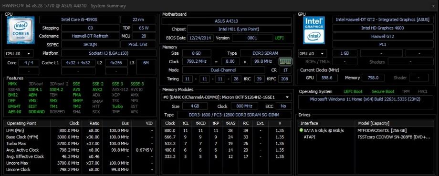The image size is (439, 176).
Task: Select the TSSTcorp CDDVDW drive entry
Action: point(395,137)
